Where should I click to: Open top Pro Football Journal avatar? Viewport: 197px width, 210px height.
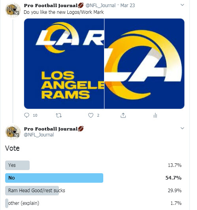click(13, 10)
